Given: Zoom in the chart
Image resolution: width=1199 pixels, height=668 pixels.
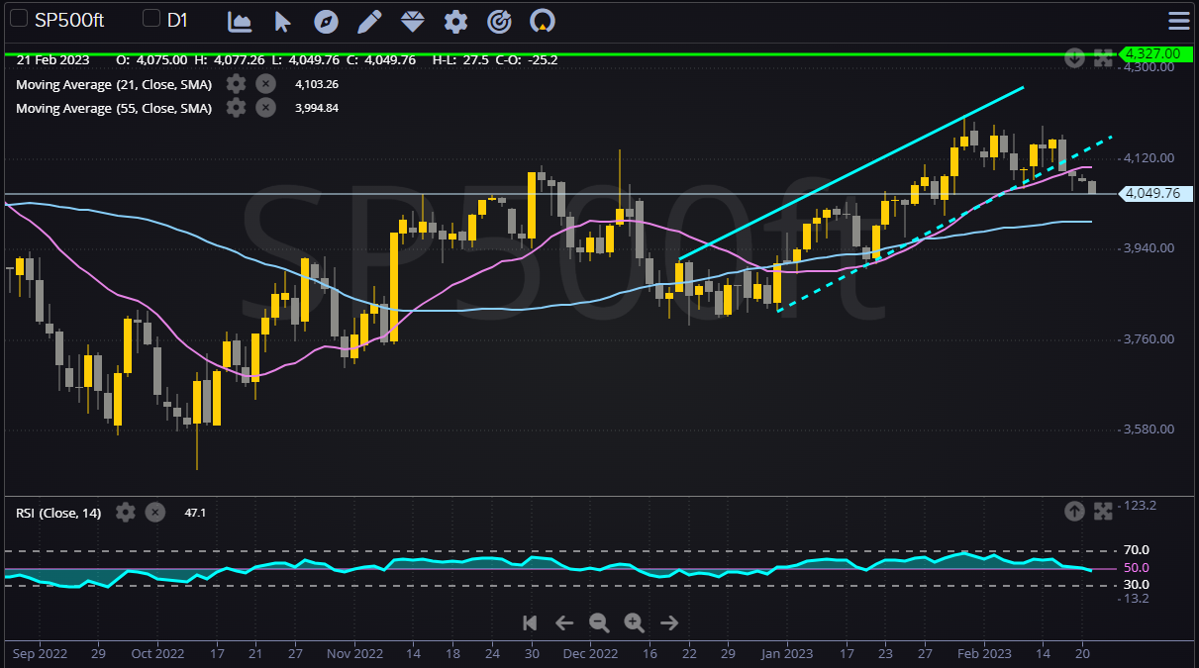Looking at the screenshot, I should pos(635,622).
